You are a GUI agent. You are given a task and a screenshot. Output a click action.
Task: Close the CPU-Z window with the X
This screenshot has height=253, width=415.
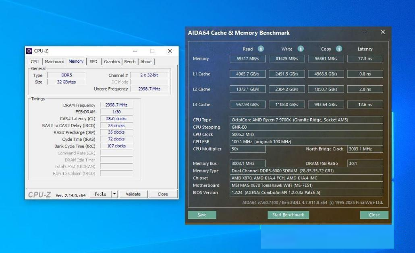click(x=170, y=51)
